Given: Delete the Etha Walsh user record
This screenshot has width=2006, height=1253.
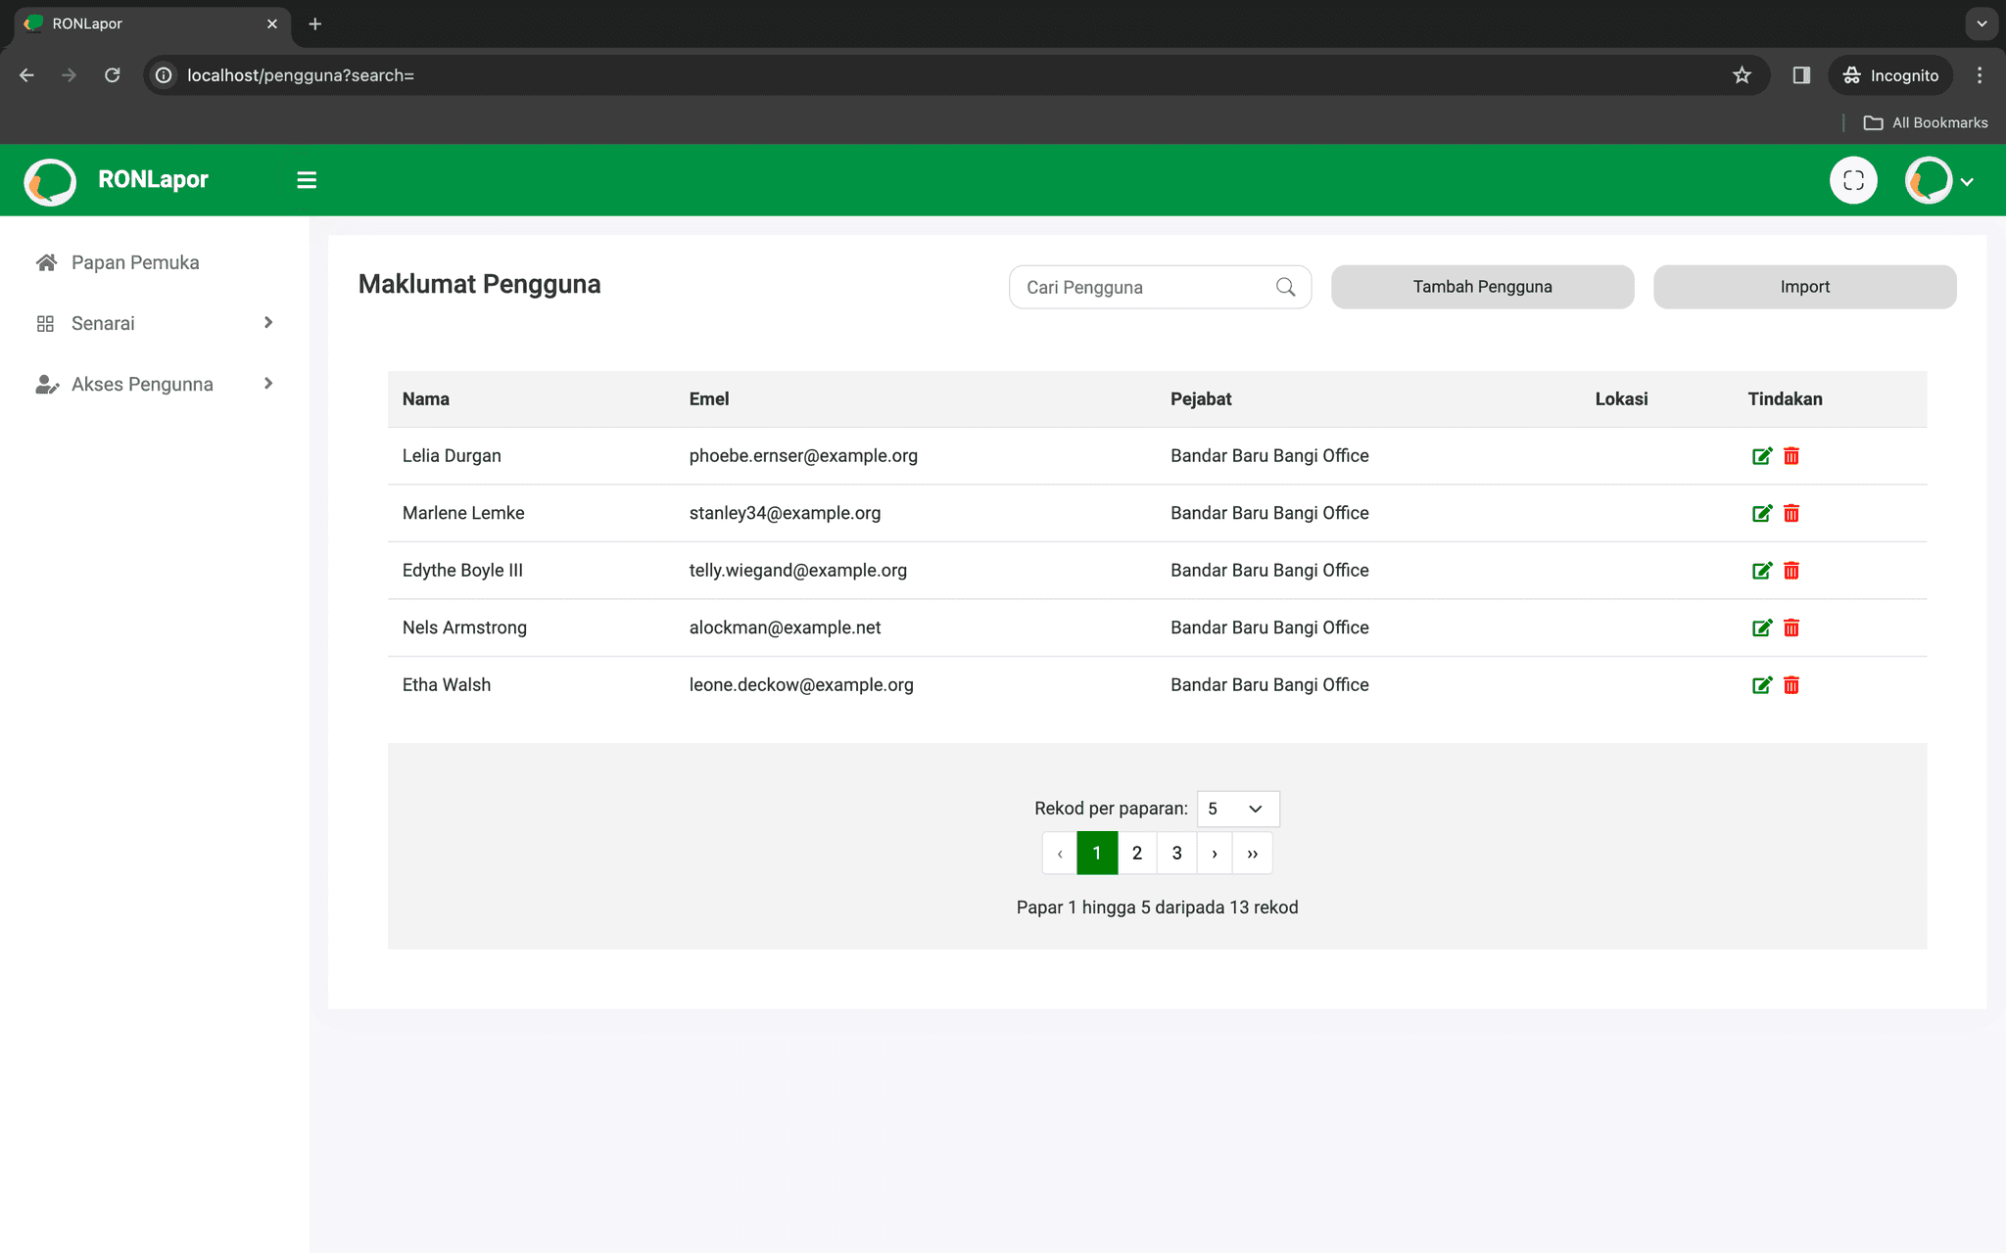Looking at the screenshot, I should (1791, 685).
